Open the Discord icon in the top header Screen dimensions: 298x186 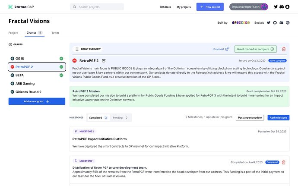[282, 7]
